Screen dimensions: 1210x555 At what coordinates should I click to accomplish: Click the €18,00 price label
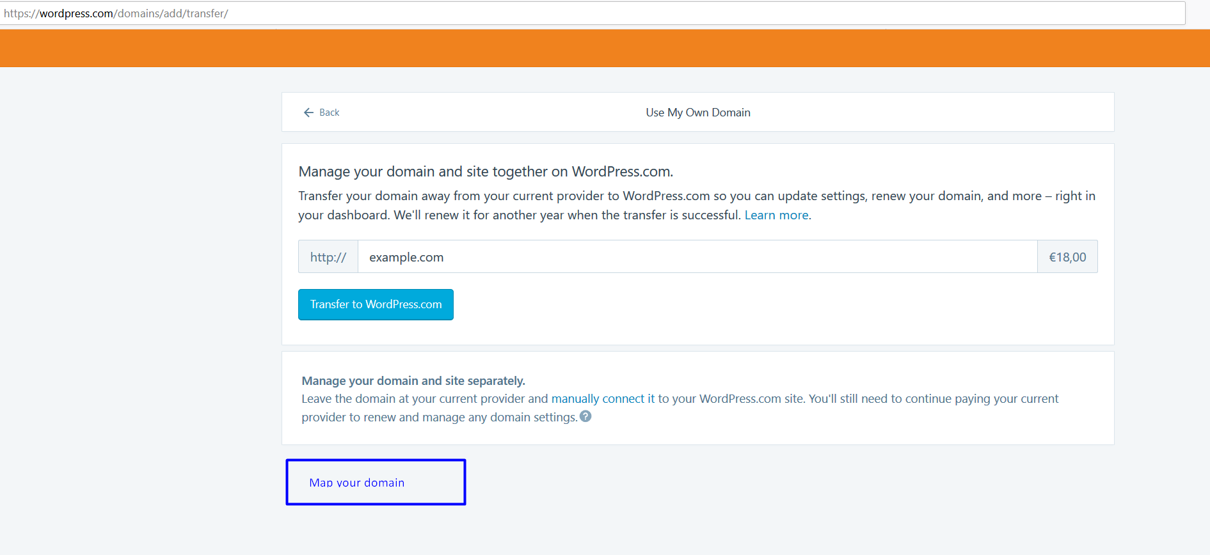1067,256
